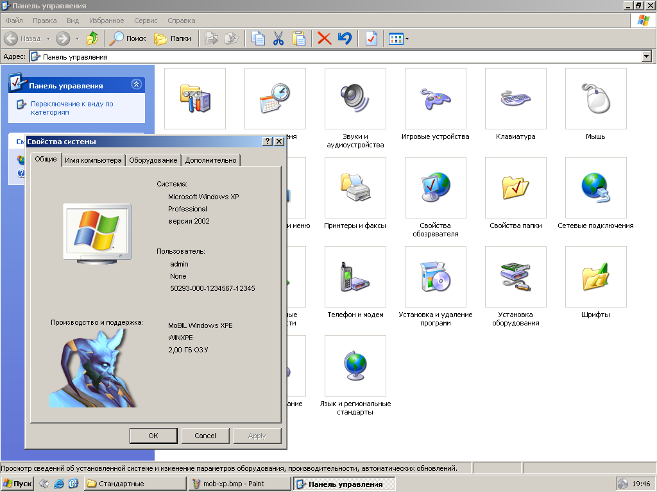Open the Вид menu
The width and height of the screenshot is (657, 492).
point(73,20)
